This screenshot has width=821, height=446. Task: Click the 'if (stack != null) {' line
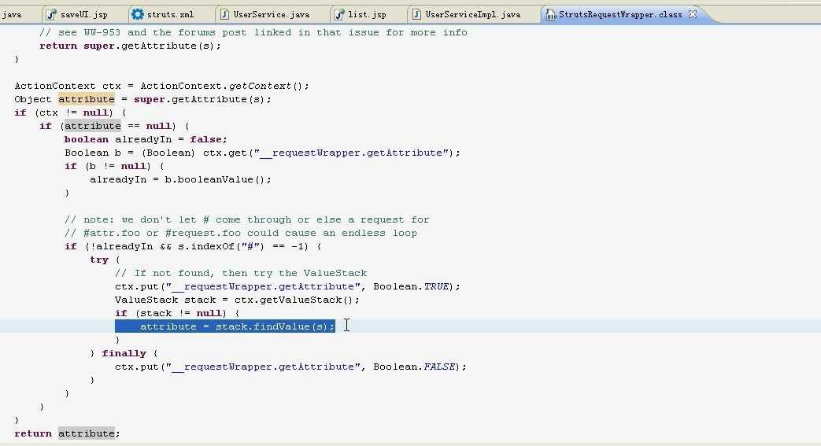[x=177, y=313]
